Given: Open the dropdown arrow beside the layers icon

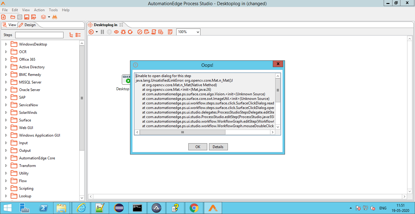Looking at the screenshot, I should coord(49,17).
